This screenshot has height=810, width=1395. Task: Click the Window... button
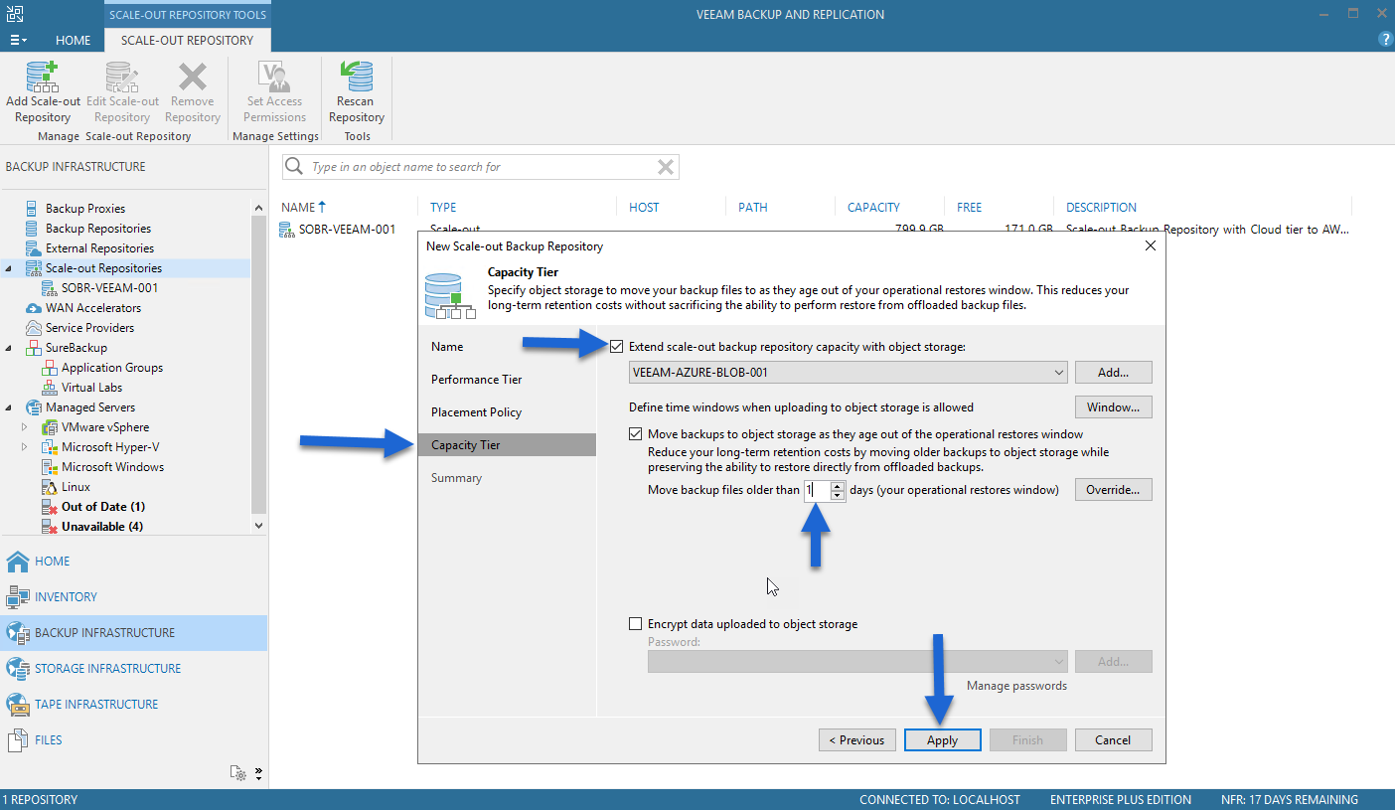point(1113,407)
